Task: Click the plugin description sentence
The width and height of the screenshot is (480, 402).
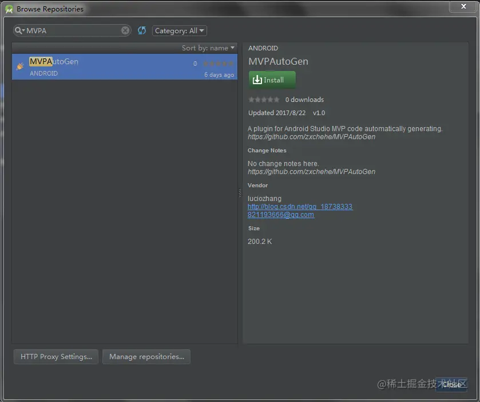Action: [x=345, y=129]
